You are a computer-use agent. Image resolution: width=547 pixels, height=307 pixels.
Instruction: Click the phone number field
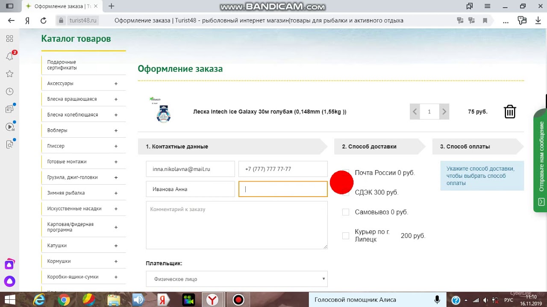pos(283,169)
